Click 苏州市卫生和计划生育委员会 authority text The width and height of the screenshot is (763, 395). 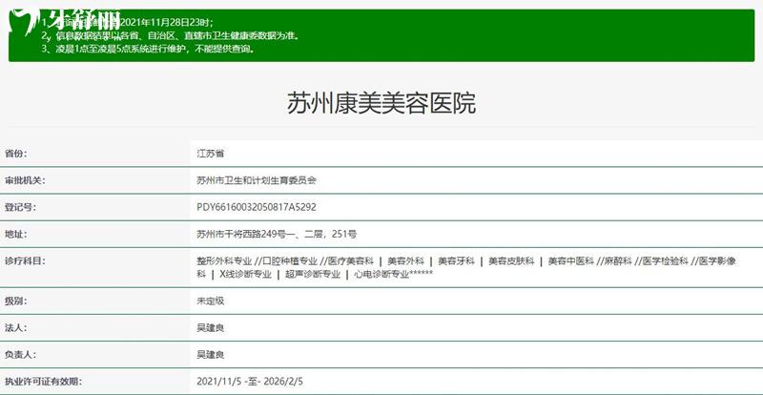point(256,179)
